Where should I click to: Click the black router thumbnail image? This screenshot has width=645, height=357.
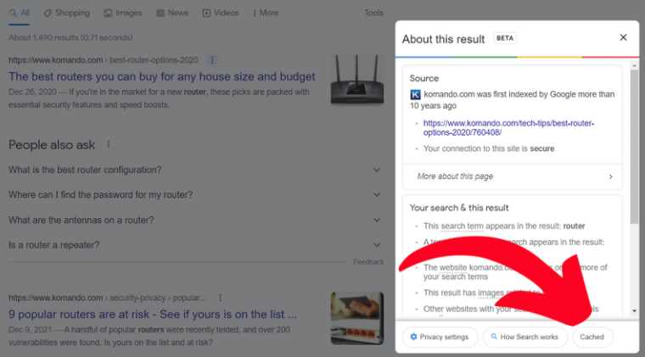[357, 79]
